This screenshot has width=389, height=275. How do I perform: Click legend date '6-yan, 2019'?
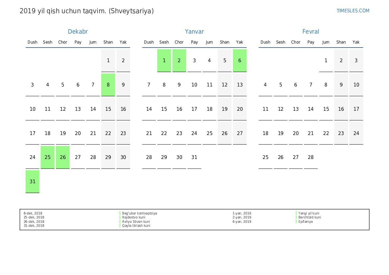click(x=242, y=222)
